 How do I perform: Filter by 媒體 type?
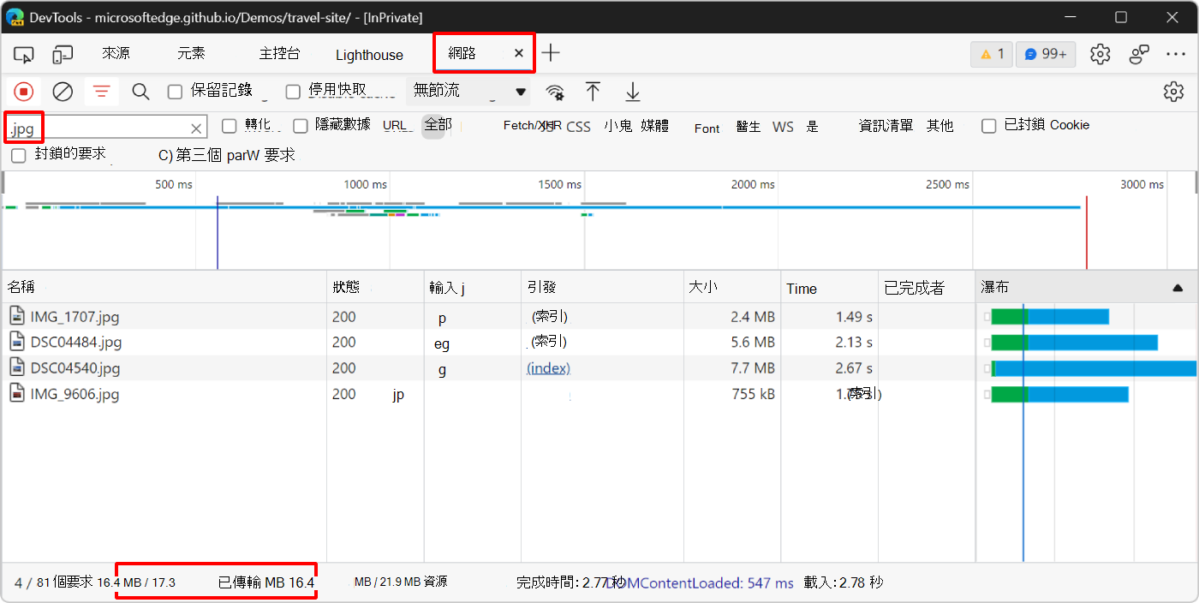pos(654,126)
